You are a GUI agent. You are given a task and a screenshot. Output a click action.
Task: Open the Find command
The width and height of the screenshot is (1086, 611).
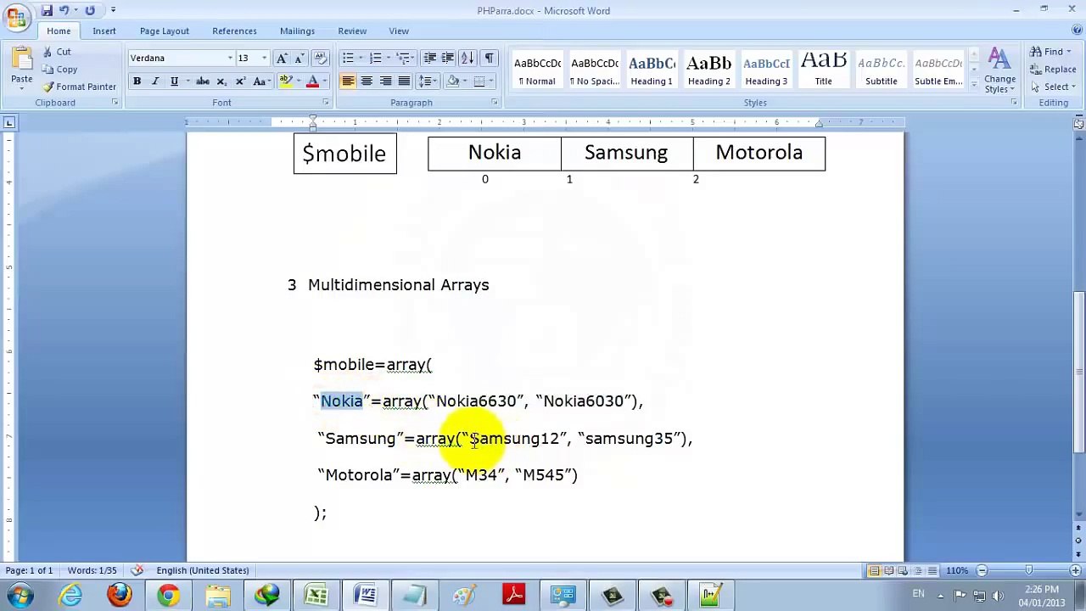click(x=1049, y=52)
